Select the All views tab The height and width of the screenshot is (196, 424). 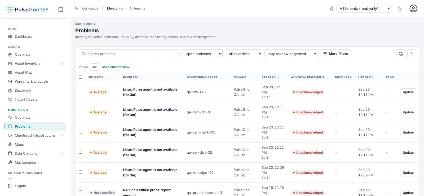click(x=94, y=67)
